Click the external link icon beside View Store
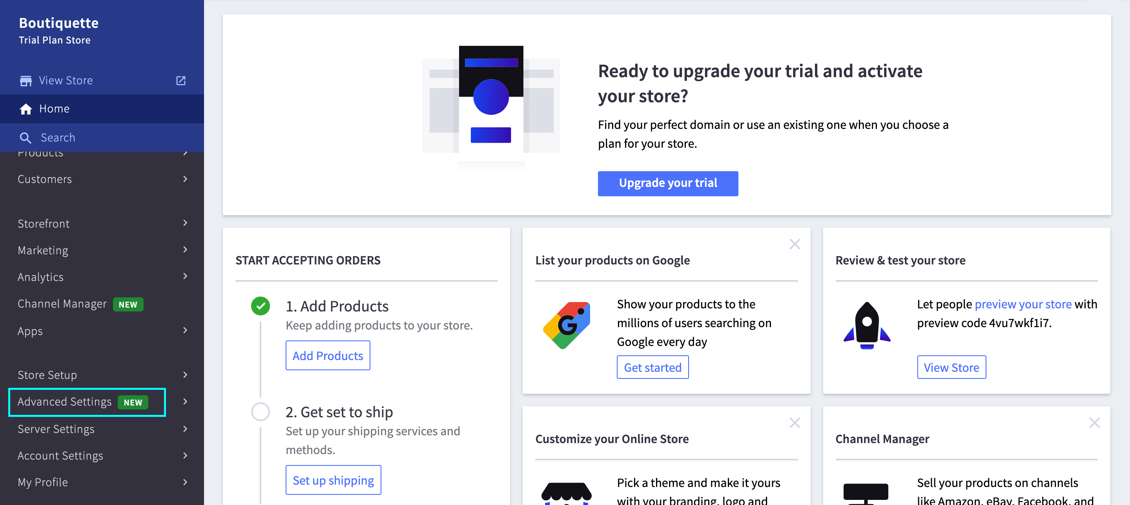 point(181,81)
